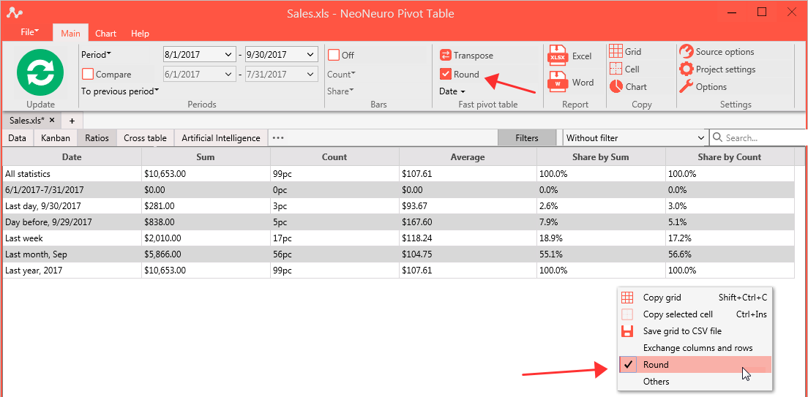Select the 17pc count cell
Viewport: 808px width, 397px height.
(334, 238)
